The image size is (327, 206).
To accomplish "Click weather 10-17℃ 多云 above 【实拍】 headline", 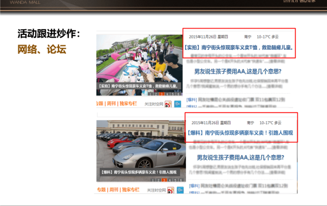I will [x=267, y=37].
